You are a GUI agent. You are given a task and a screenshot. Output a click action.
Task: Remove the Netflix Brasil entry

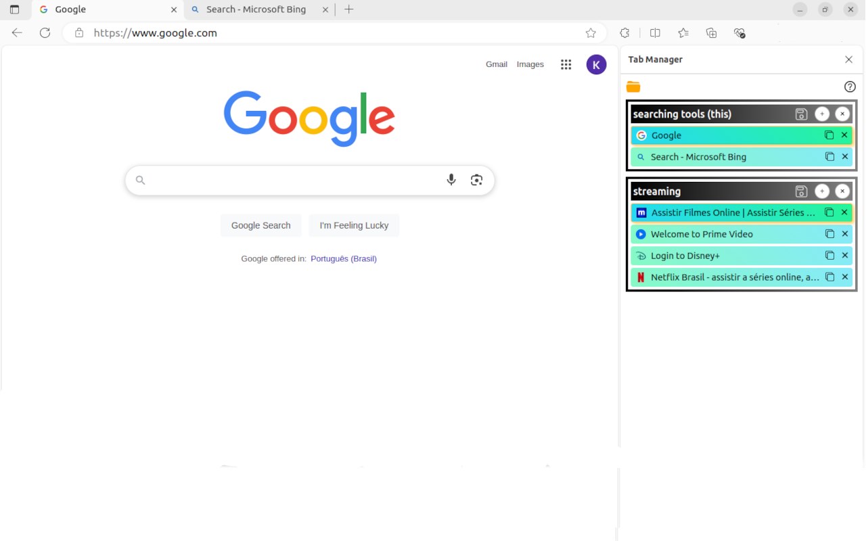coord(844,277)
